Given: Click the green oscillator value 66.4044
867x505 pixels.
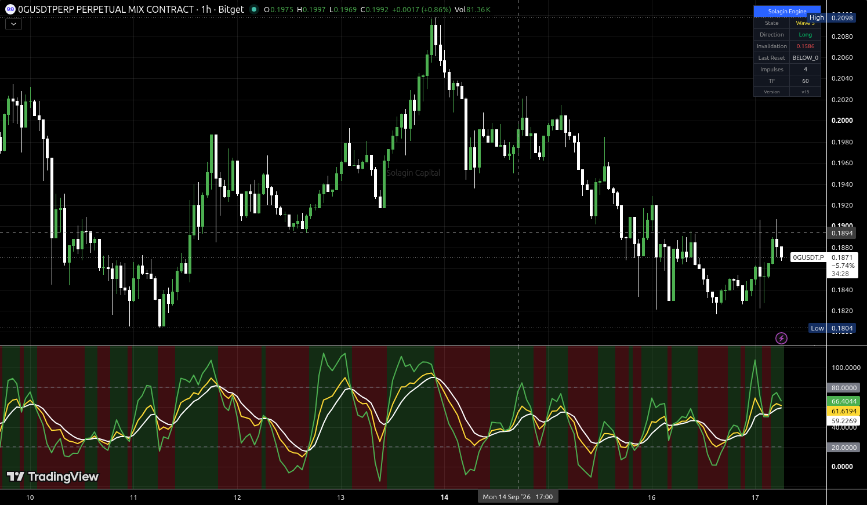Looking at the screenshot, I should click(844, 401).
